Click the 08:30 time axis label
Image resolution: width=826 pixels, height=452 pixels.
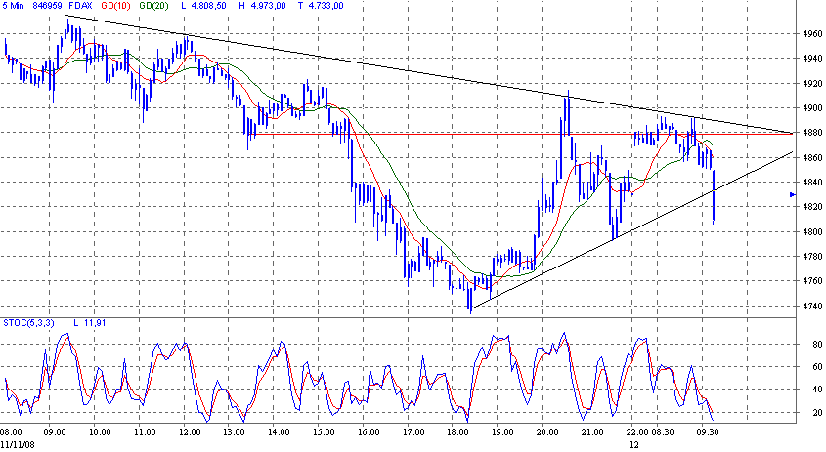(662, 432)
